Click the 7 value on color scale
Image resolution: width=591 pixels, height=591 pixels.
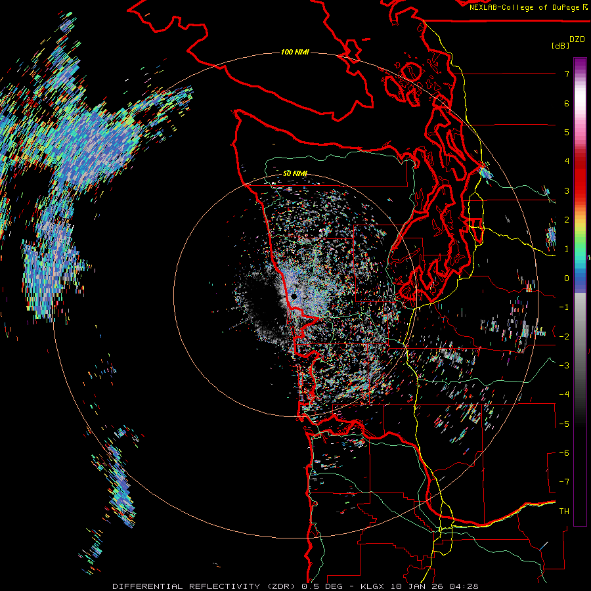tap(567, 74)
